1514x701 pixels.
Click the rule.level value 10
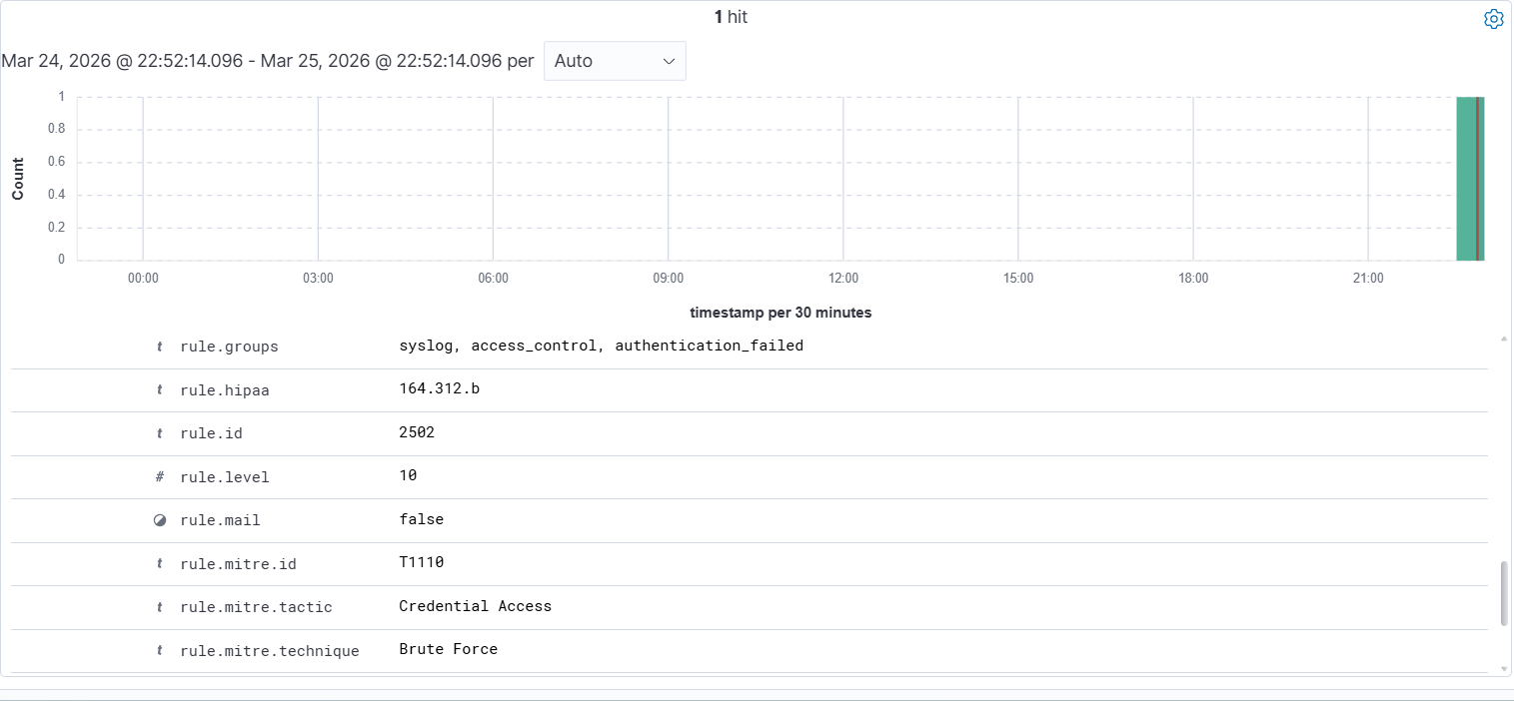coord(408,475)
